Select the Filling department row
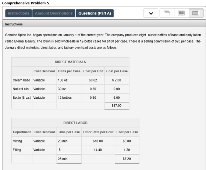Image resolution: width=206 pixels, height=170 pixels. pyautogui.click(x=75, y=150)
